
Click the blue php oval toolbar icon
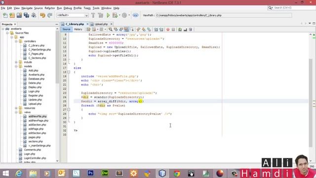[x=135, y=15]
